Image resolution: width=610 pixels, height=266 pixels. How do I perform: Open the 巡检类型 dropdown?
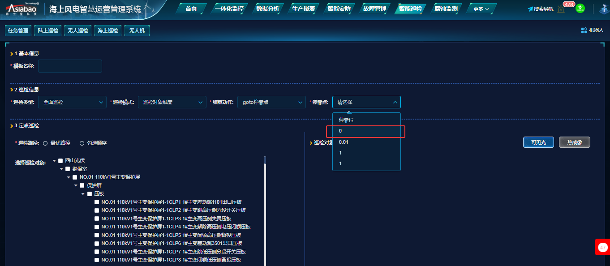click(72, 102)
